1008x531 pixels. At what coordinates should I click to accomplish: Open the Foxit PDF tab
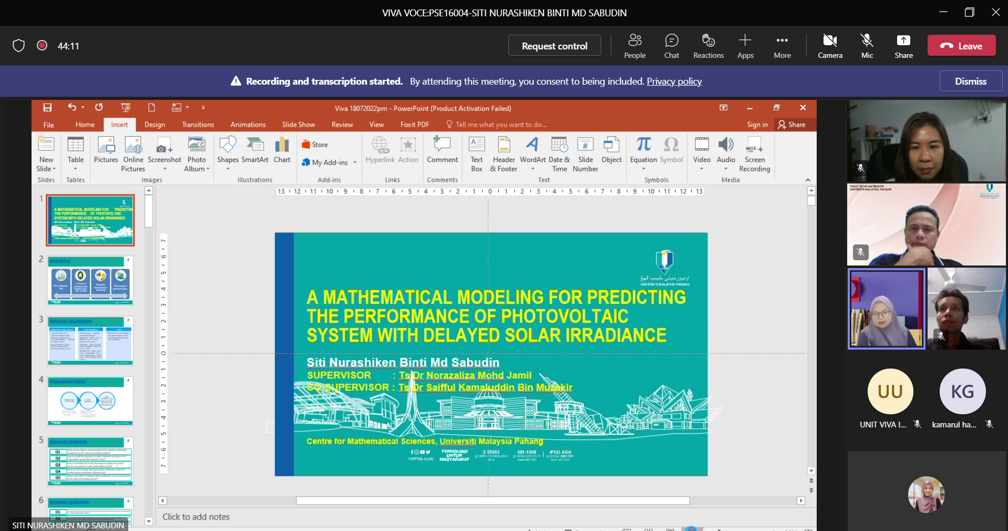[x=415, y=125]
